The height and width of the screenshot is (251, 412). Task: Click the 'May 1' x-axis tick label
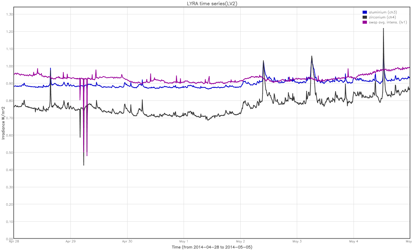click(184, 241)
